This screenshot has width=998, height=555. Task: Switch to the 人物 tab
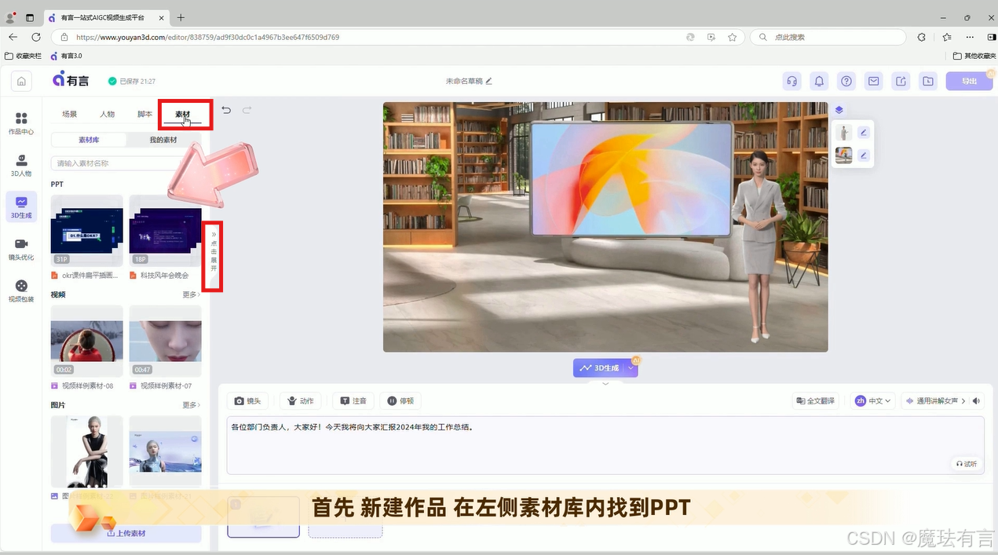(x=108, y=114)
